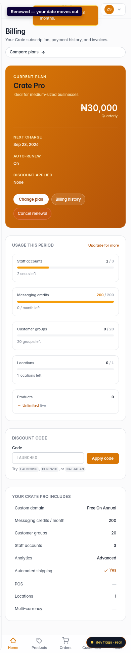Image resolution: width=131 pixels, height=653 pixels.
Task: Open the ZS account avatar menu
Action: [x=109, y=9]
